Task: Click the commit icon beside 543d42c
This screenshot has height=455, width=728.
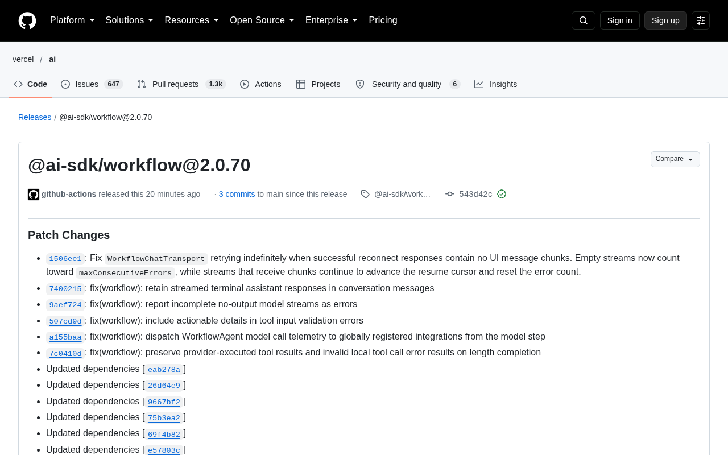Action: pyautogui.click(x=450, y=194)
